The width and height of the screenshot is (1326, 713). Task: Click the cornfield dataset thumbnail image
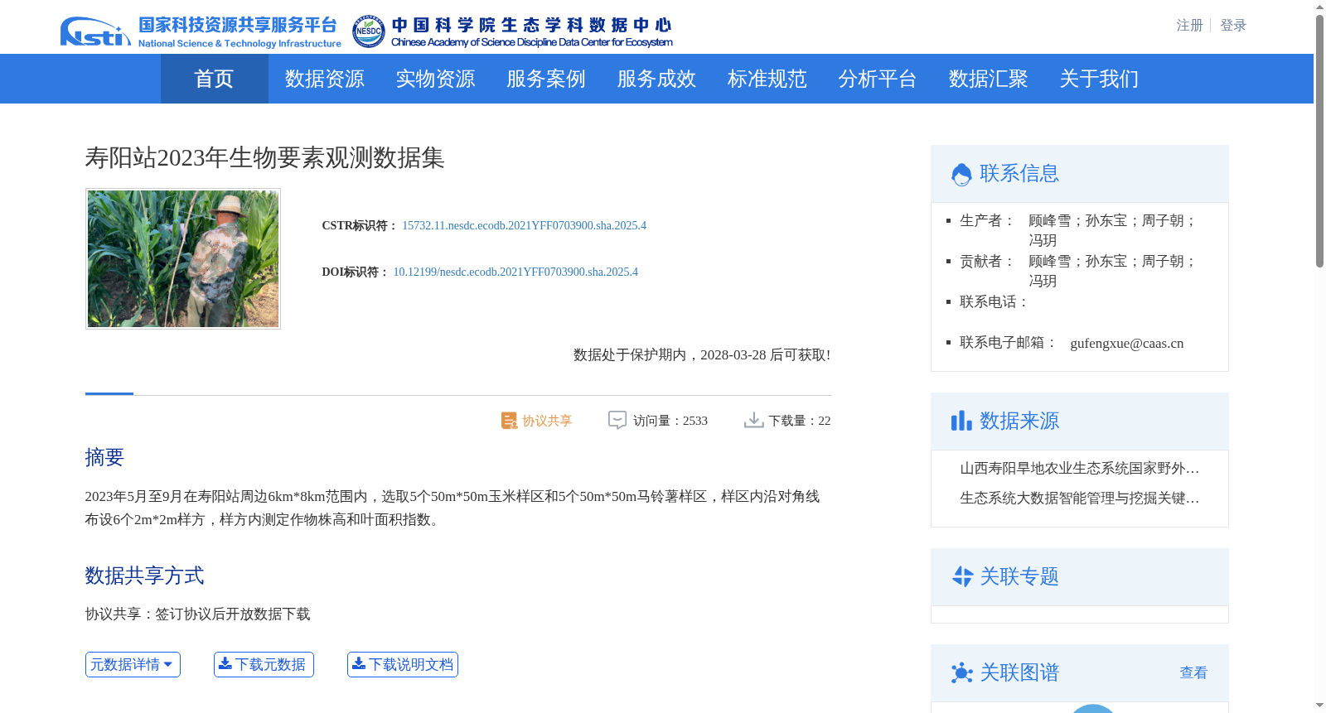tap(183, 258)
